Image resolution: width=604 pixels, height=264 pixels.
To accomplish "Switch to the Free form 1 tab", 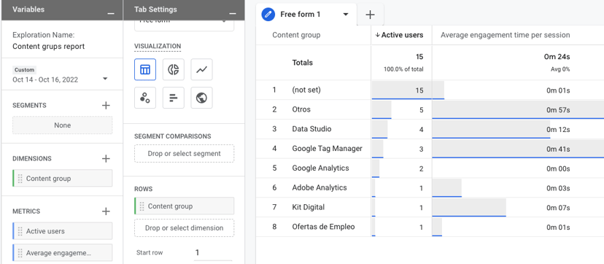I will [x=300, y=15].
